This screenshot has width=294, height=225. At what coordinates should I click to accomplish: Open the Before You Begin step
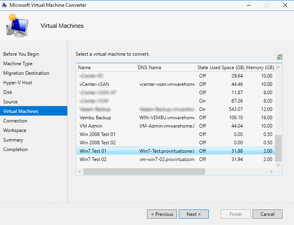21,54
